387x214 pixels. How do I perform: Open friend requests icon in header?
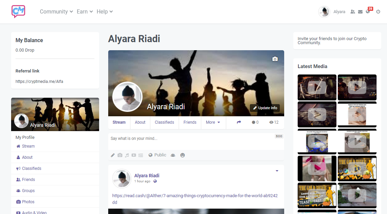click(353, 11)
